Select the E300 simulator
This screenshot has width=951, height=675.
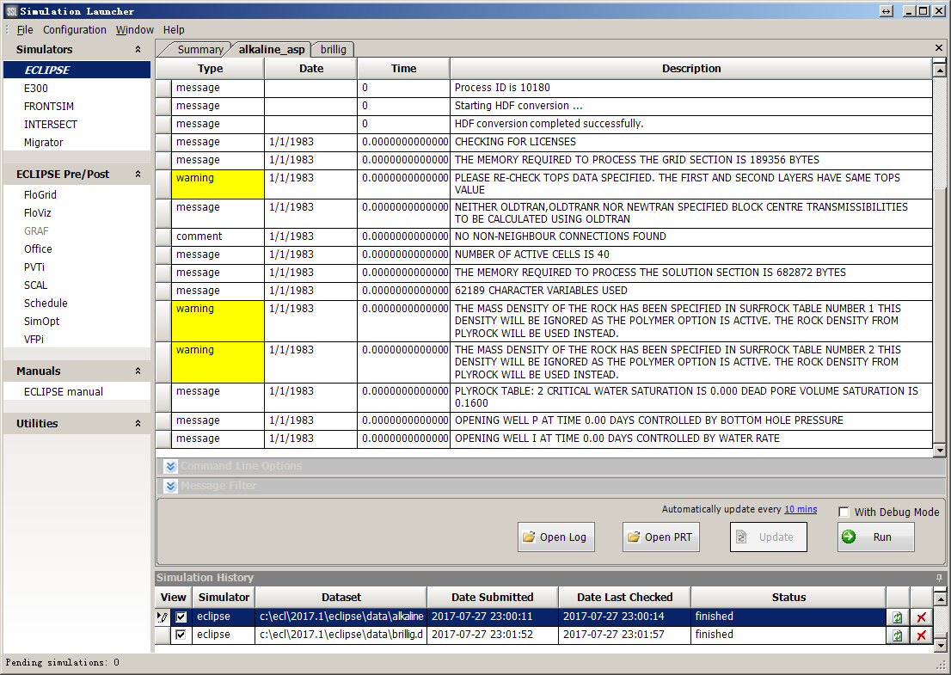[36, 88]
